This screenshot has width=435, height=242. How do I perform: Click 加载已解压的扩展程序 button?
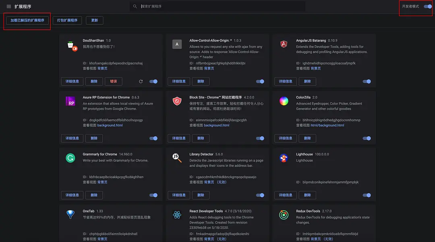(x=27, y=20)
